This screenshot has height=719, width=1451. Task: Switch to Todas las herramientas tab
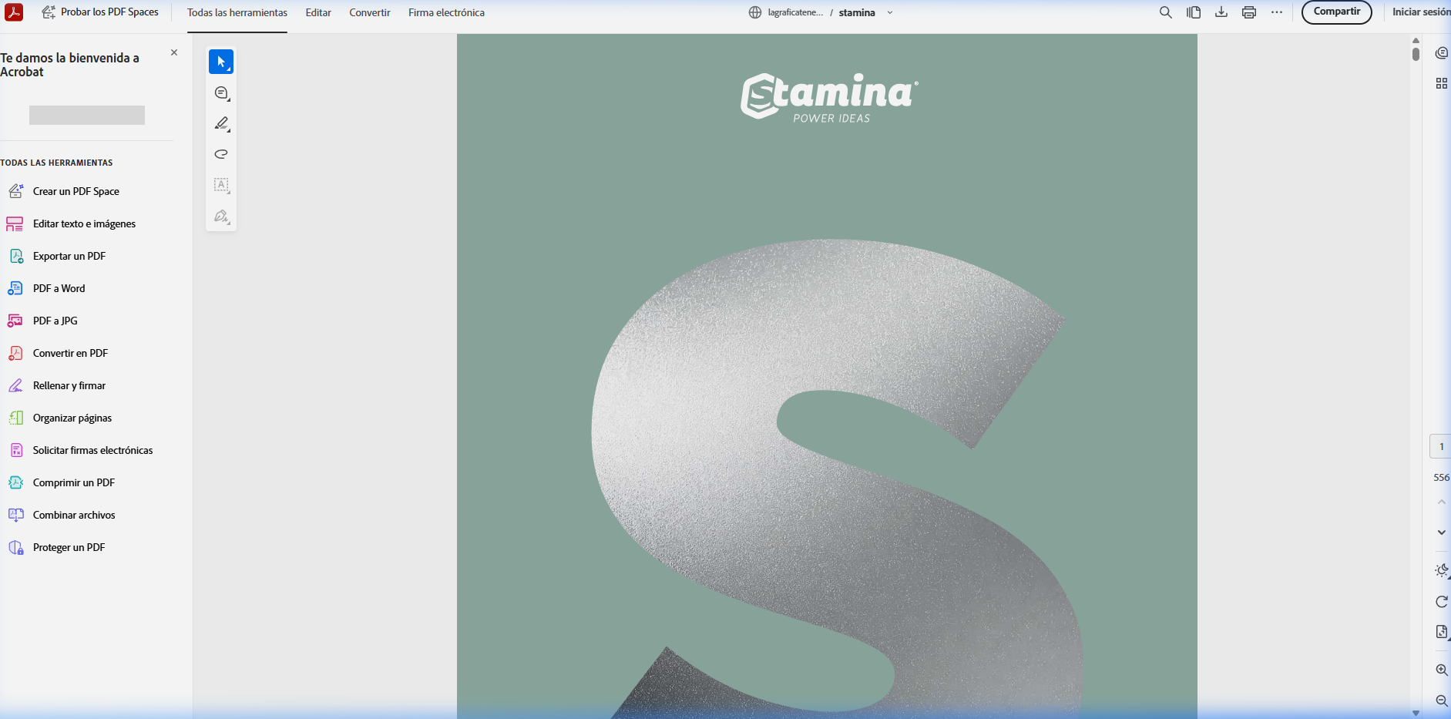tap(237, 12)
